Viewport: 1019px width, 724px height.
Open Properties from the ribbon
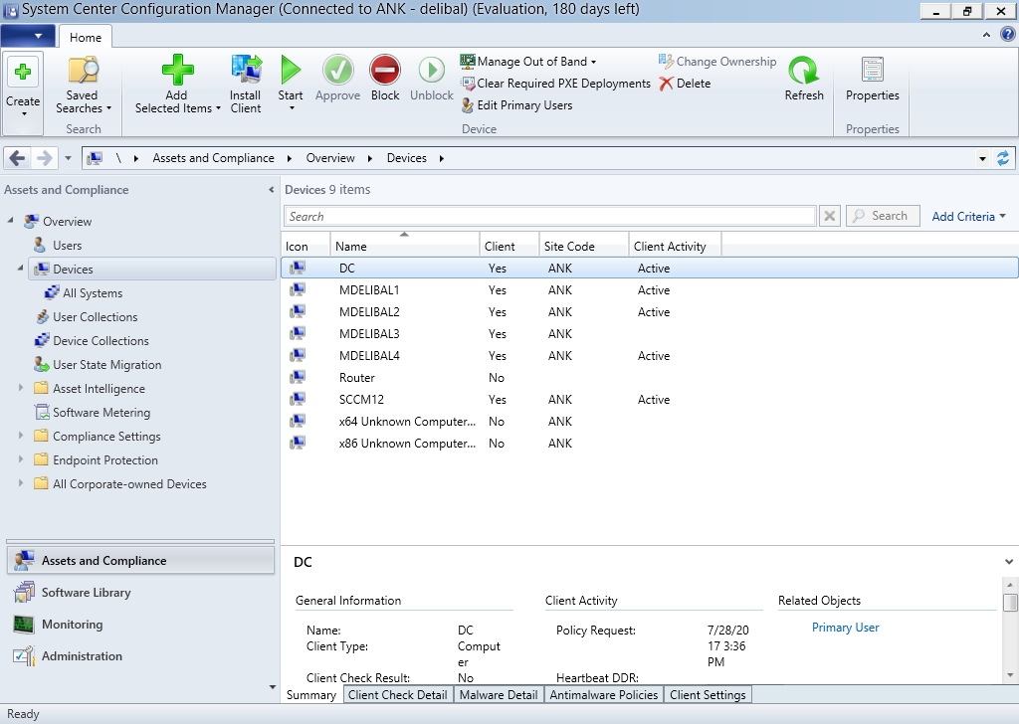[872, 72]
